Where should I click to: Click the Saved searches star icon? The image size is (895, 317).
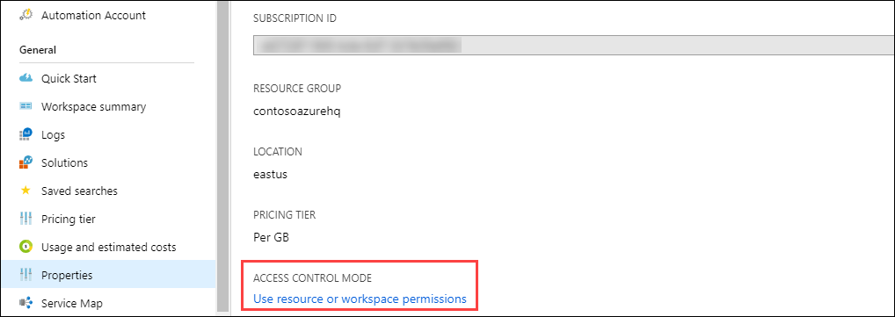click(25, 191)
